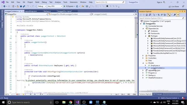Image resolution: width=187 pixels, height=105 pixels.
Task: Select the Swashbuckle.AspNetCore package
Action: pyautogui.click(x=165, y=53)
